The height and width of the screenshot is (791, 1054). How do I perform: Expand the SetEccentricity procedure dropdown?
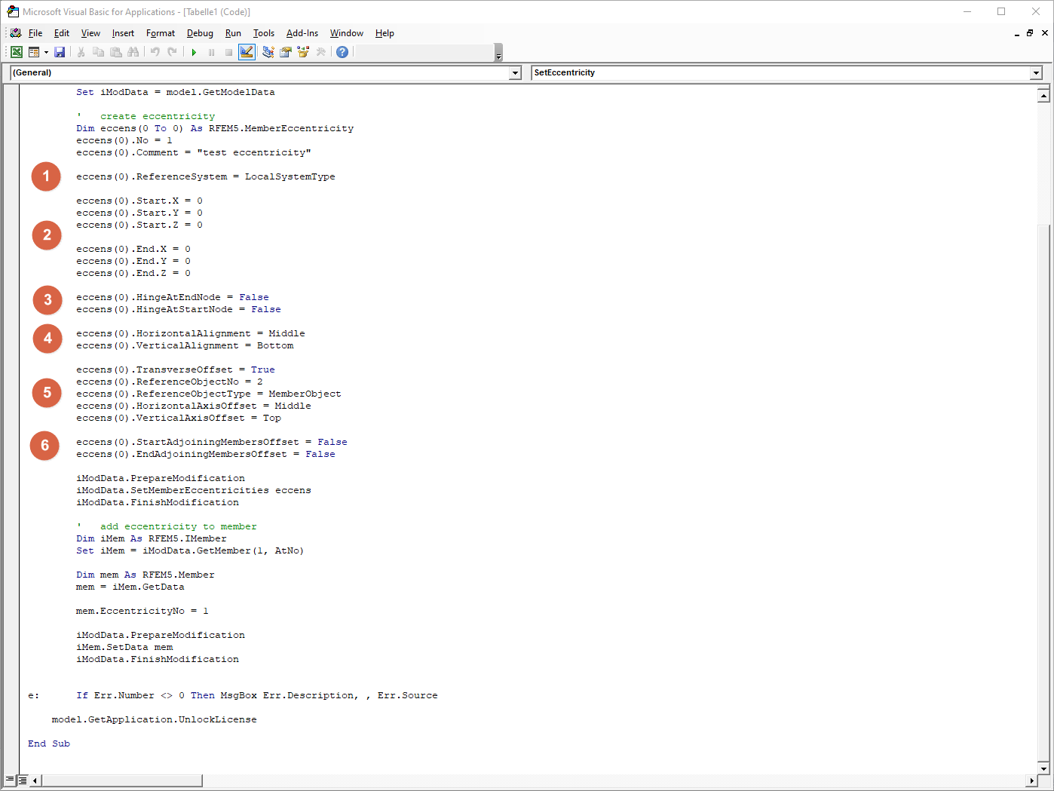[x=1036, y=73]
